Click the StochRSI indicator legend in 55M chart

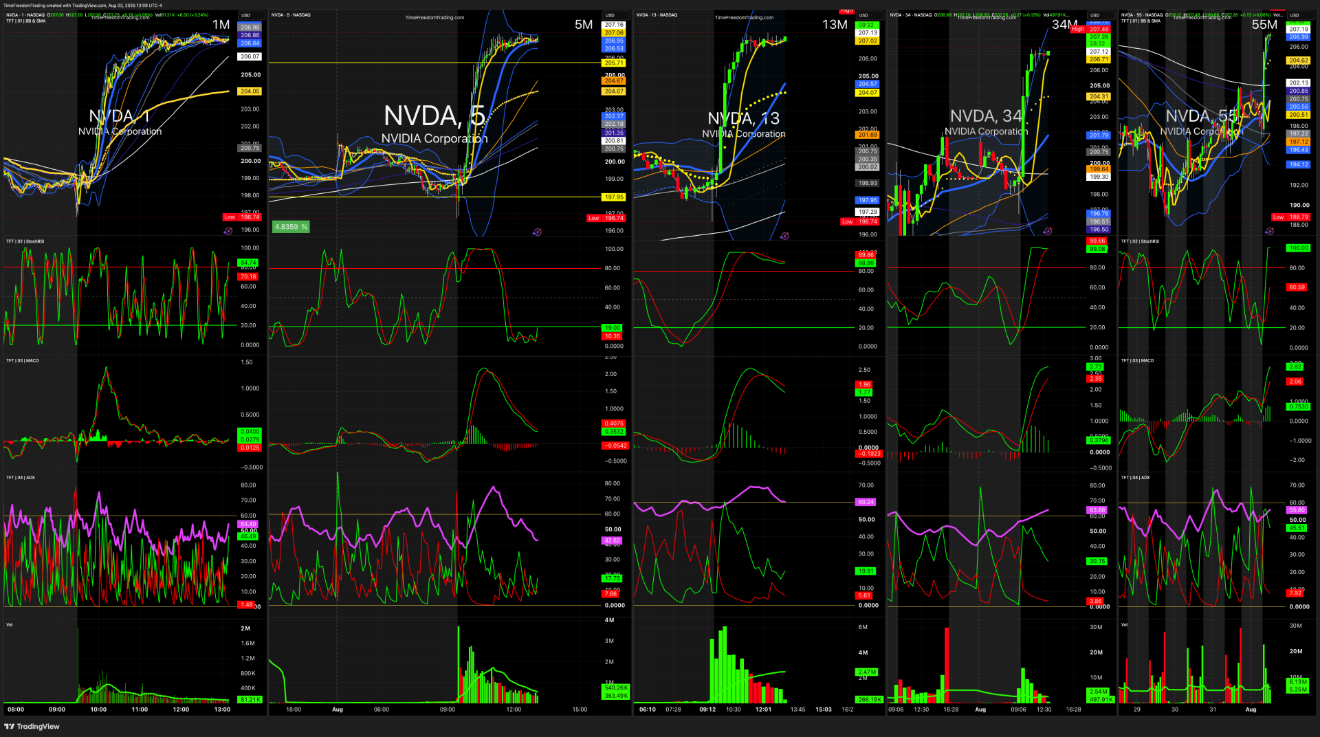coord(1141,241)
